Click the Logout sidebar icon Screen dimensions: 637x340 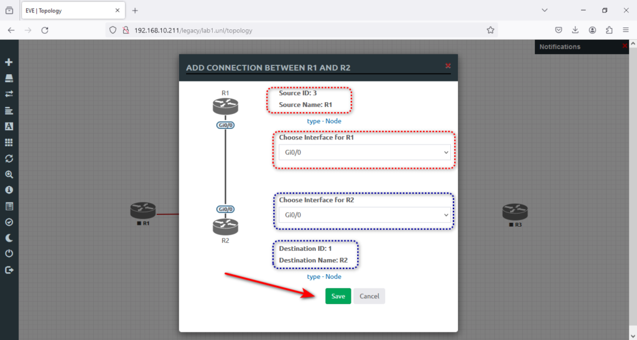[x=9, y=270]
